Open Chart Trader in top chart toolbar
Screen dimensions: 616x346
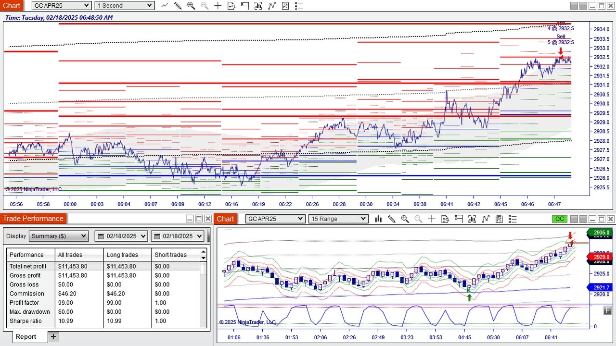245,6
